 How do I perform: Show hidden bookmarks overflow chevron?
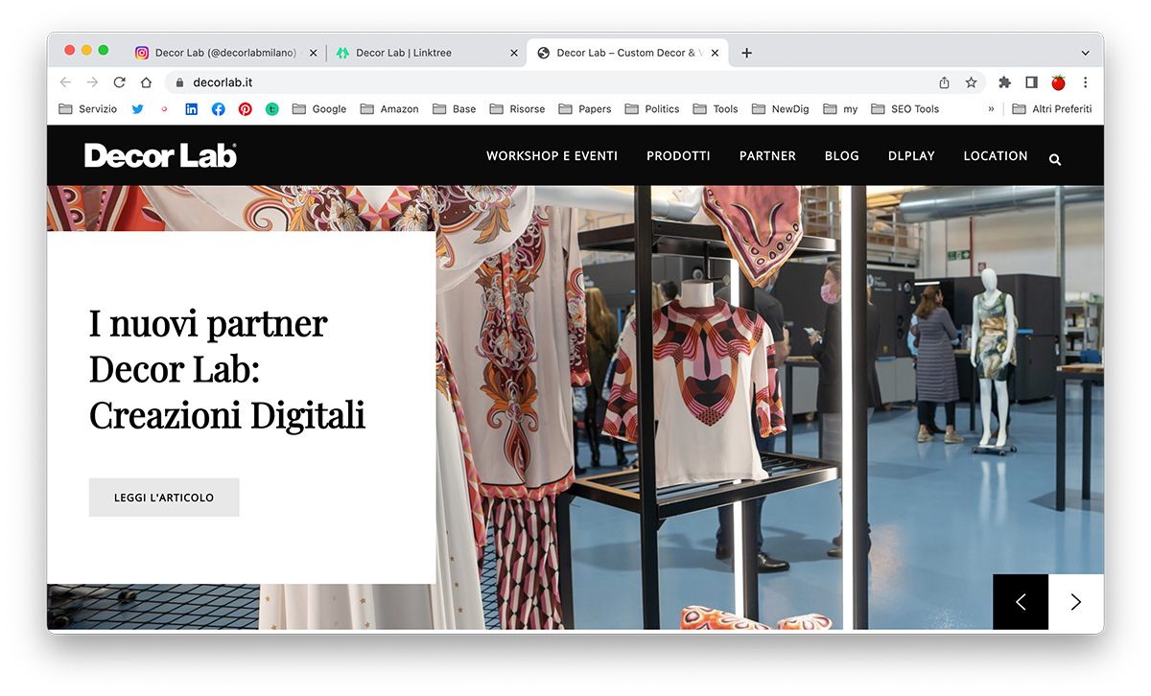coord(991,109)
